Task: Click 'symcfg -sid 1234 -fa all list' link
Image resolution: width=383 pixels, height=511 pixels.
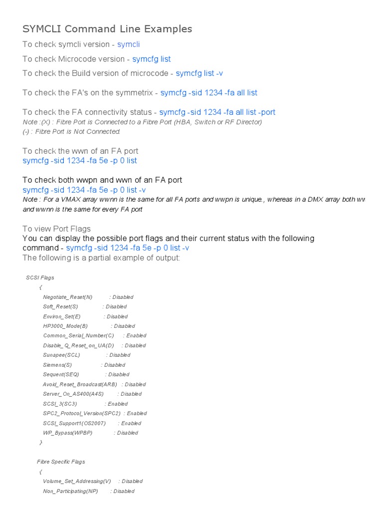Action: [209, 93]
